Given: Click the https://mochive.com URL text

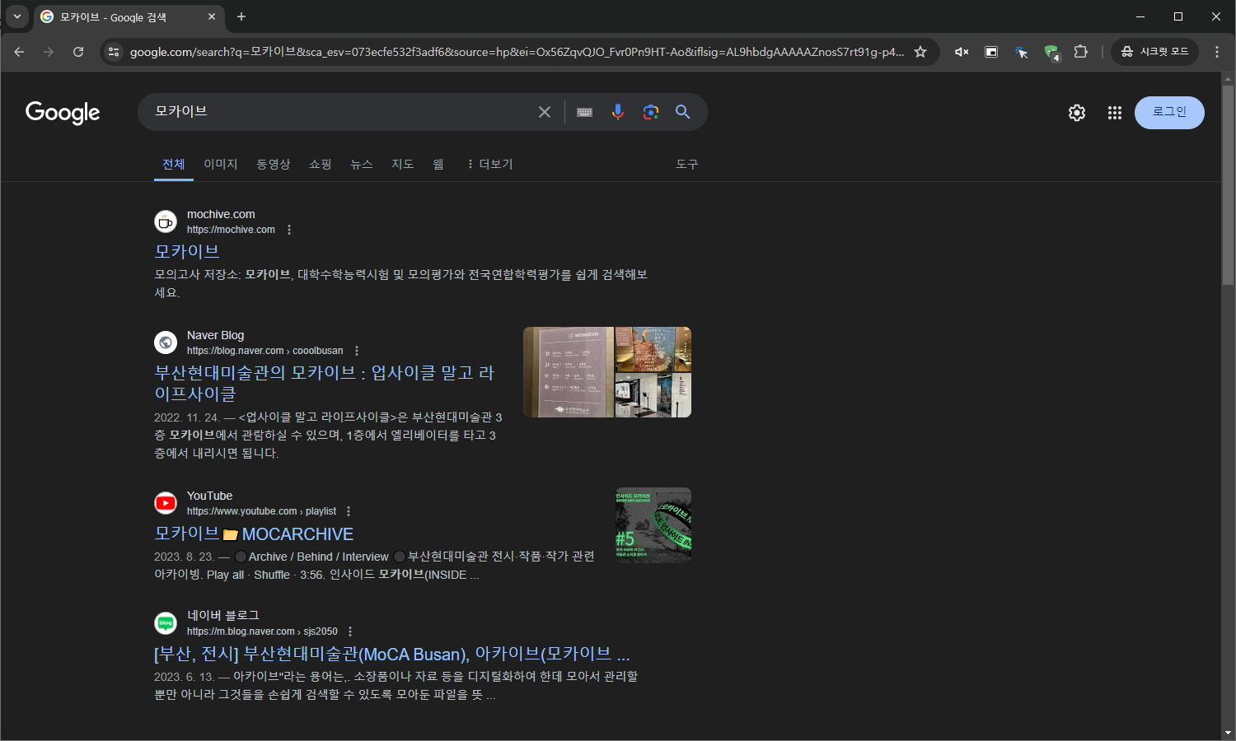Looking at the screenshot, I should point(231,230).
